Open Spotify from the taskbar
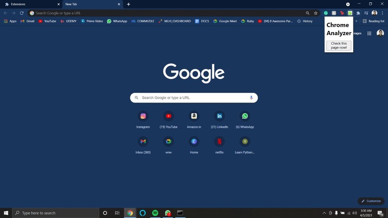 [x=155, y=213]
